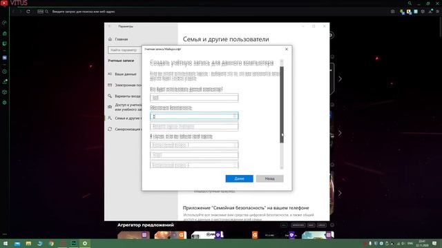The image size is (442, 248).
Task: Open the extensions cube icon in sidebar
Action: [x=5, y=92]
